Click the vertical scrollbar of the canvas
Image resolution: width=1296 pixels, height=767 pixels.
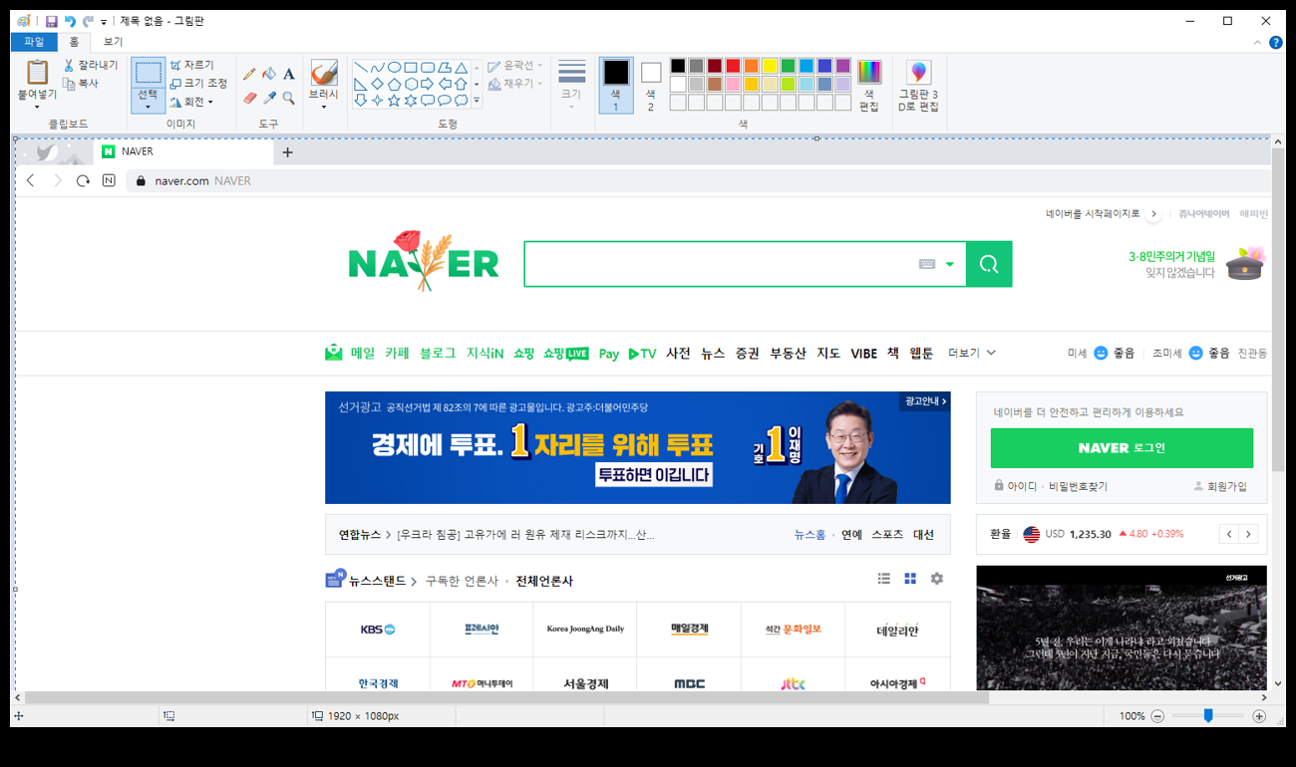click(1278, 310)
